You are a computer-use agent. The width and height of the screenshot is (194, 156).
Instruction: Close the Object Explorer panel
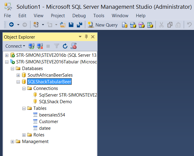click(93, 37)
